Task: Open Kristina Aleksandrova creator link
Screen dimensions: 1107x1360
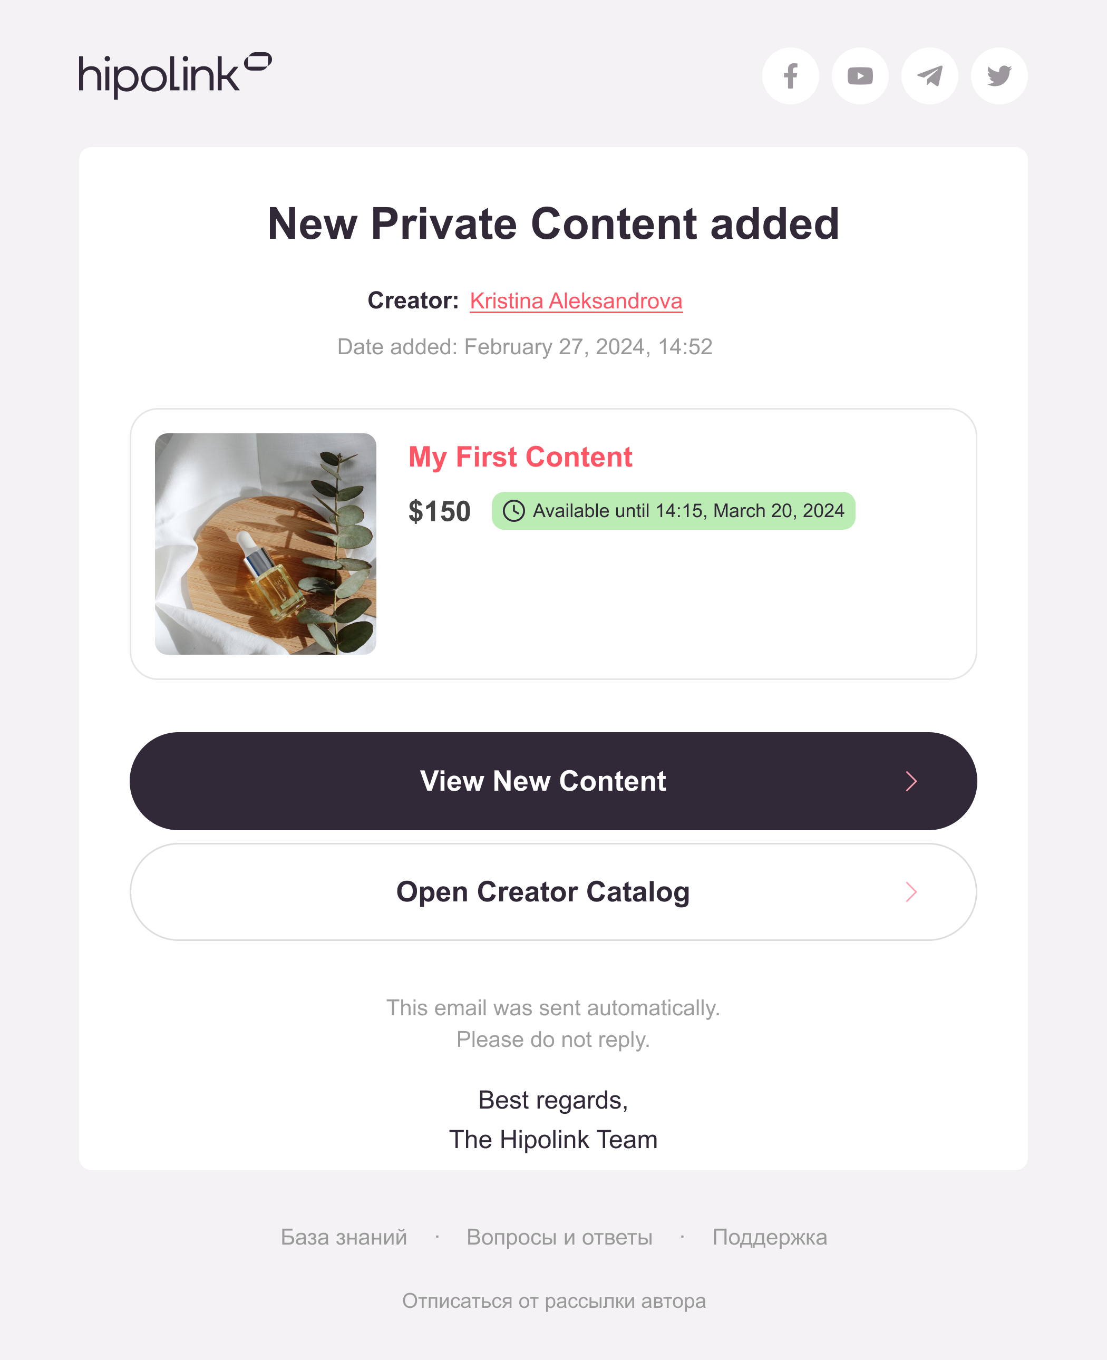Action: [576, 300]
